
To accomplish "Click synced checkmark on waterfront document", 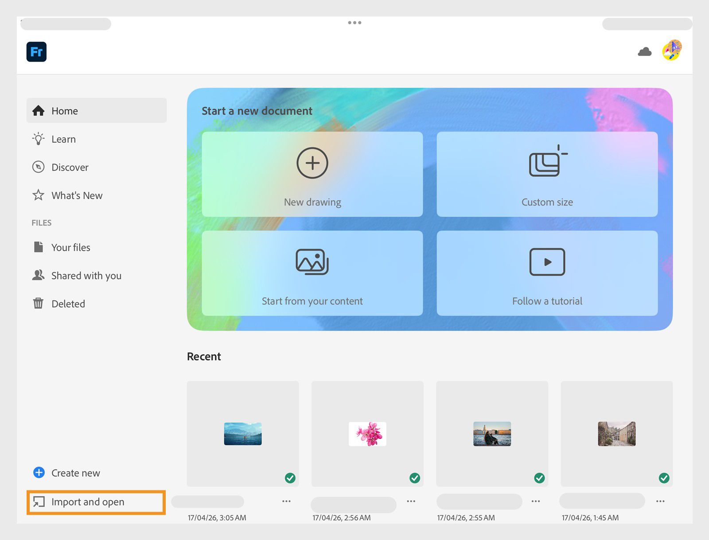I will click(539, 478).
